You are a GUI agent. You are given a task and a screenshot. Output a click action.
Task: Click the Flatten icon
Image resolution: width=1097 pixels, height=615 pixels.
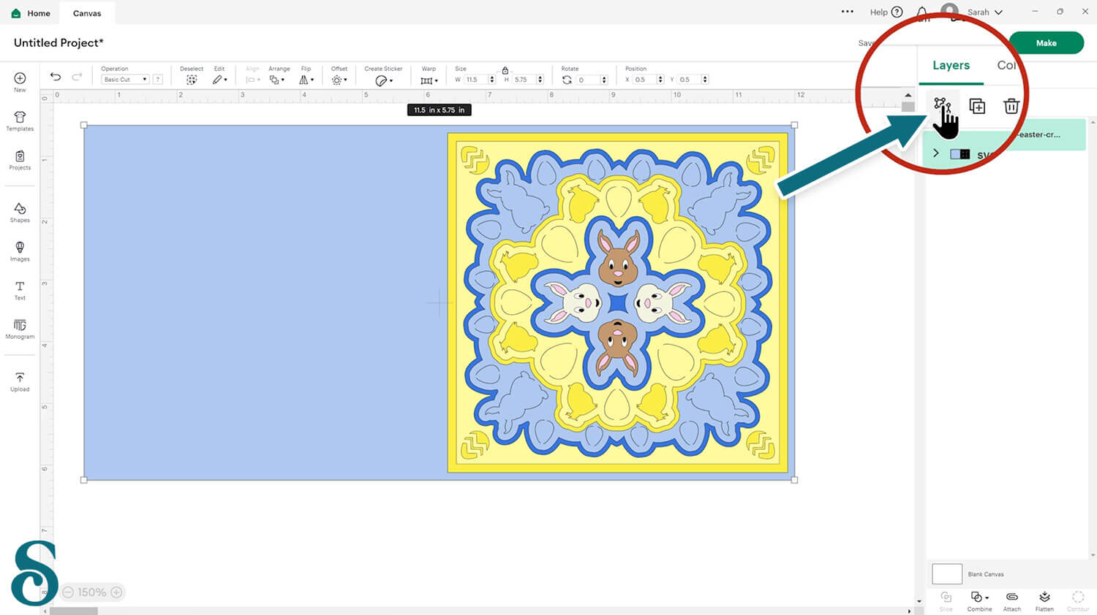(x=1044, y=597)
